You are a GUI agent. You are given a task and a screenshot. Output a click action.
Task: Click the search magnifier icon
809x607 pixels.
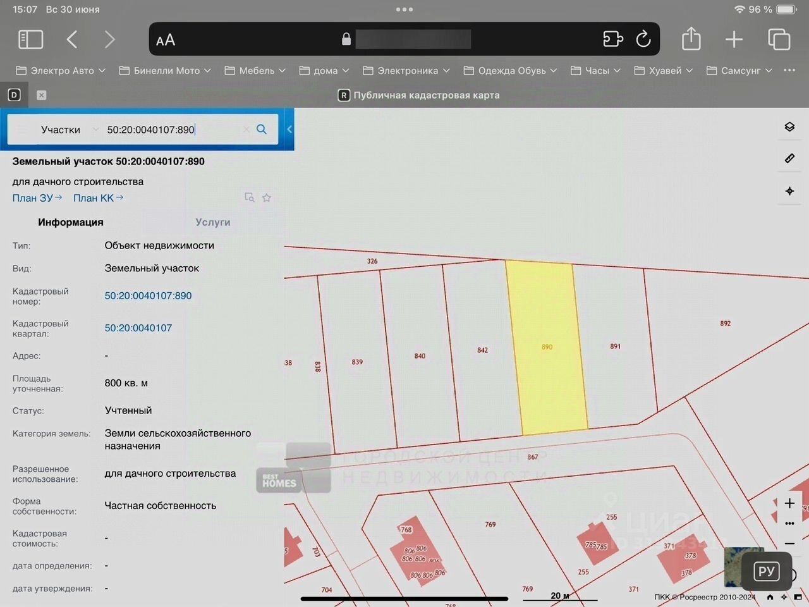tap(262, 130)
